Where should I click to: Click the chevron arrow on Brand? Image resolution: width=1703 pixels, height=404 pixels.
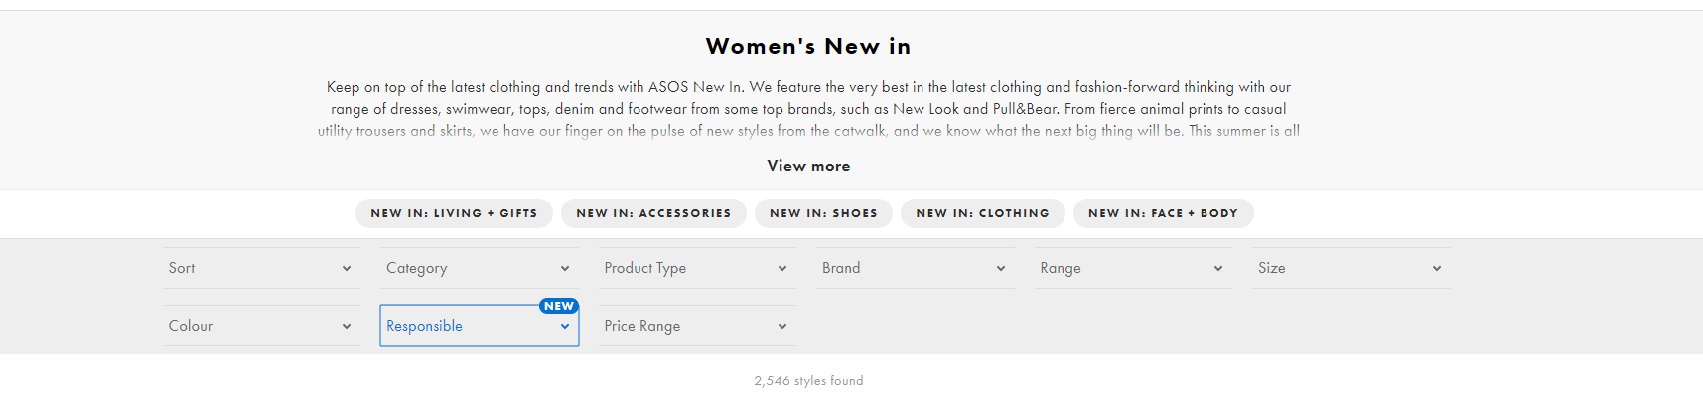pos(1001,268)
